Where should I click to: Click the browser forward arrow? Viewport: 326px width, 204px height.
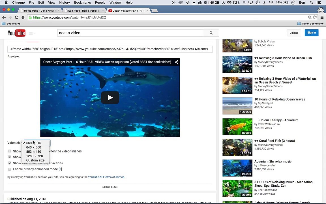[10, 17]
